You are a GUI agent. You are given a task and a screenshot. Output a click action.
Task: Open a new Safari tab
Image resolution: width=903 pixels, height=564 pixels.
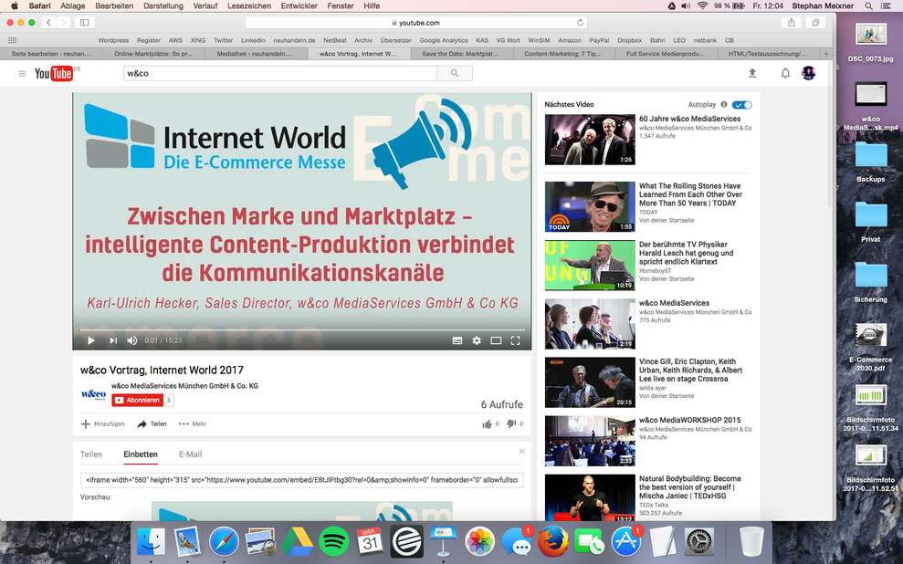point(825,54)
